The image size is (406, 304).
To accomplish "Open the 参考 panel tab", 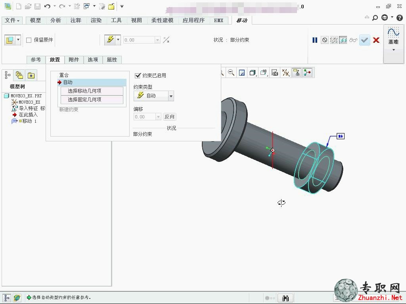I will [x=36, y=60].
